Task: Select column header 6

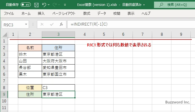Action: pos(123,34)
